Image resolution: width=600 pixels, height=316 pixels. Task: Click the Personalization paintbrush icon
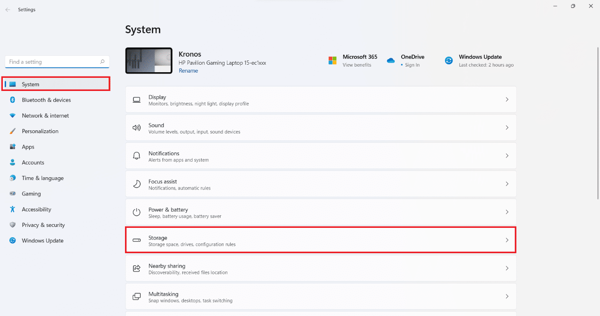(13, 131)
